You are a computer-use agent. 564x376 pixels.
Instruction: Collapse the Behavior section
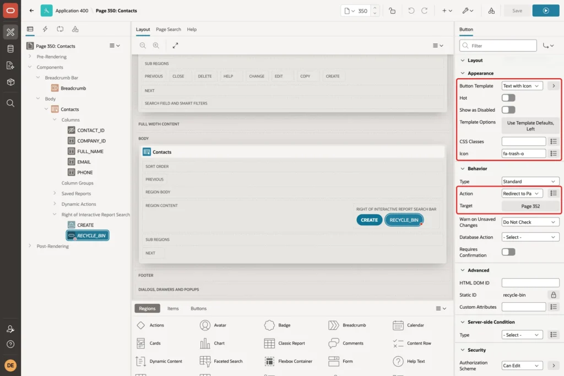click(x=463, y=168)
